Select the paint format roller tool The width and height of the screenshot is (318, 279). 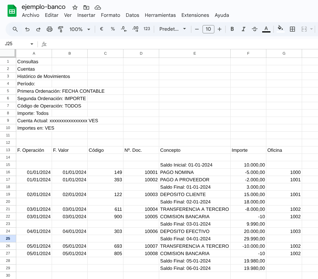pos(61,29)
